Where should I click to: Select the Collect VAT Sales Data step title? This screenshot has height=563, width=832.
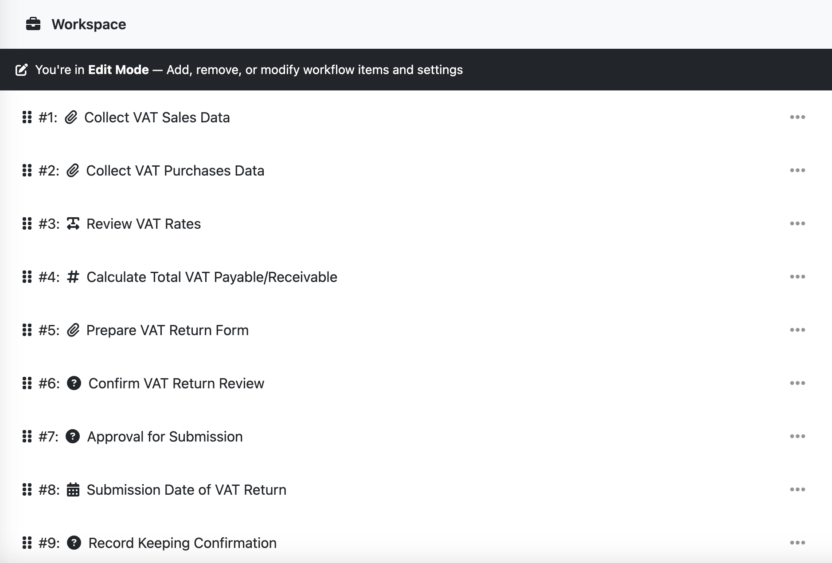click(157, 117)
